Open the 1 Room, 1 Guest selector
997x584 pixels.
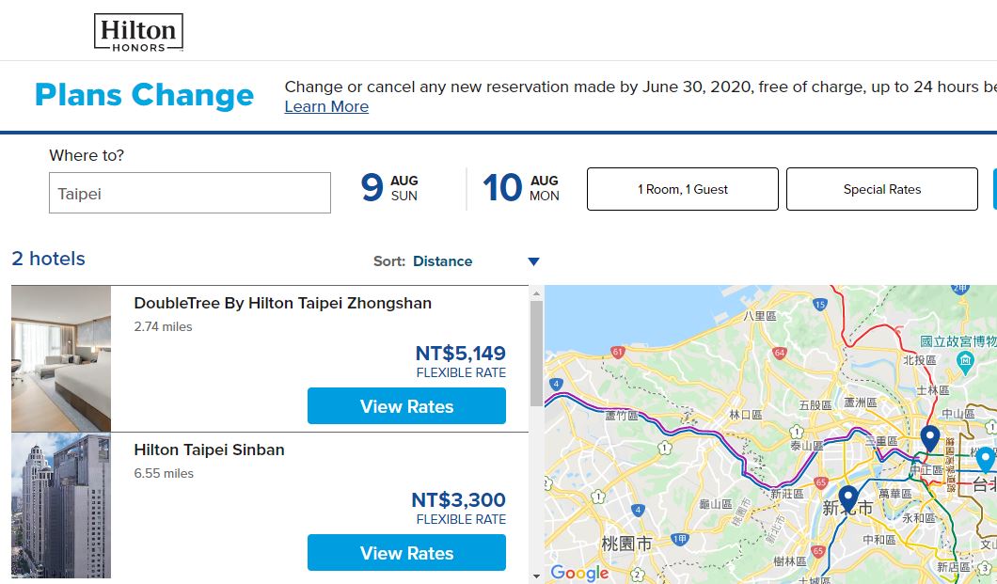coord(682,189)
